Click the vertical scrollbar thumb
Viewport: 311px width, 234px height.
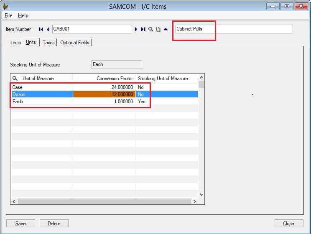[201, 84]
